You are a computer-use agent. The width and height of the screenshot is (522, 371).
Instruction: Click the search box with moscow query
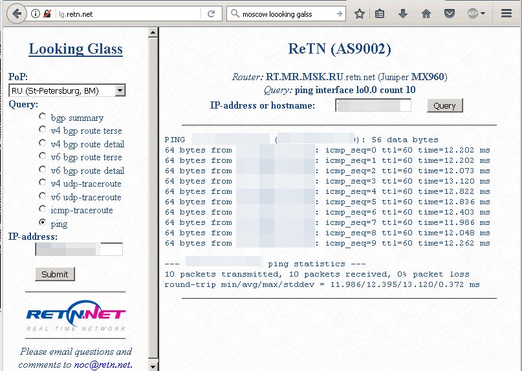pos(287,14)
